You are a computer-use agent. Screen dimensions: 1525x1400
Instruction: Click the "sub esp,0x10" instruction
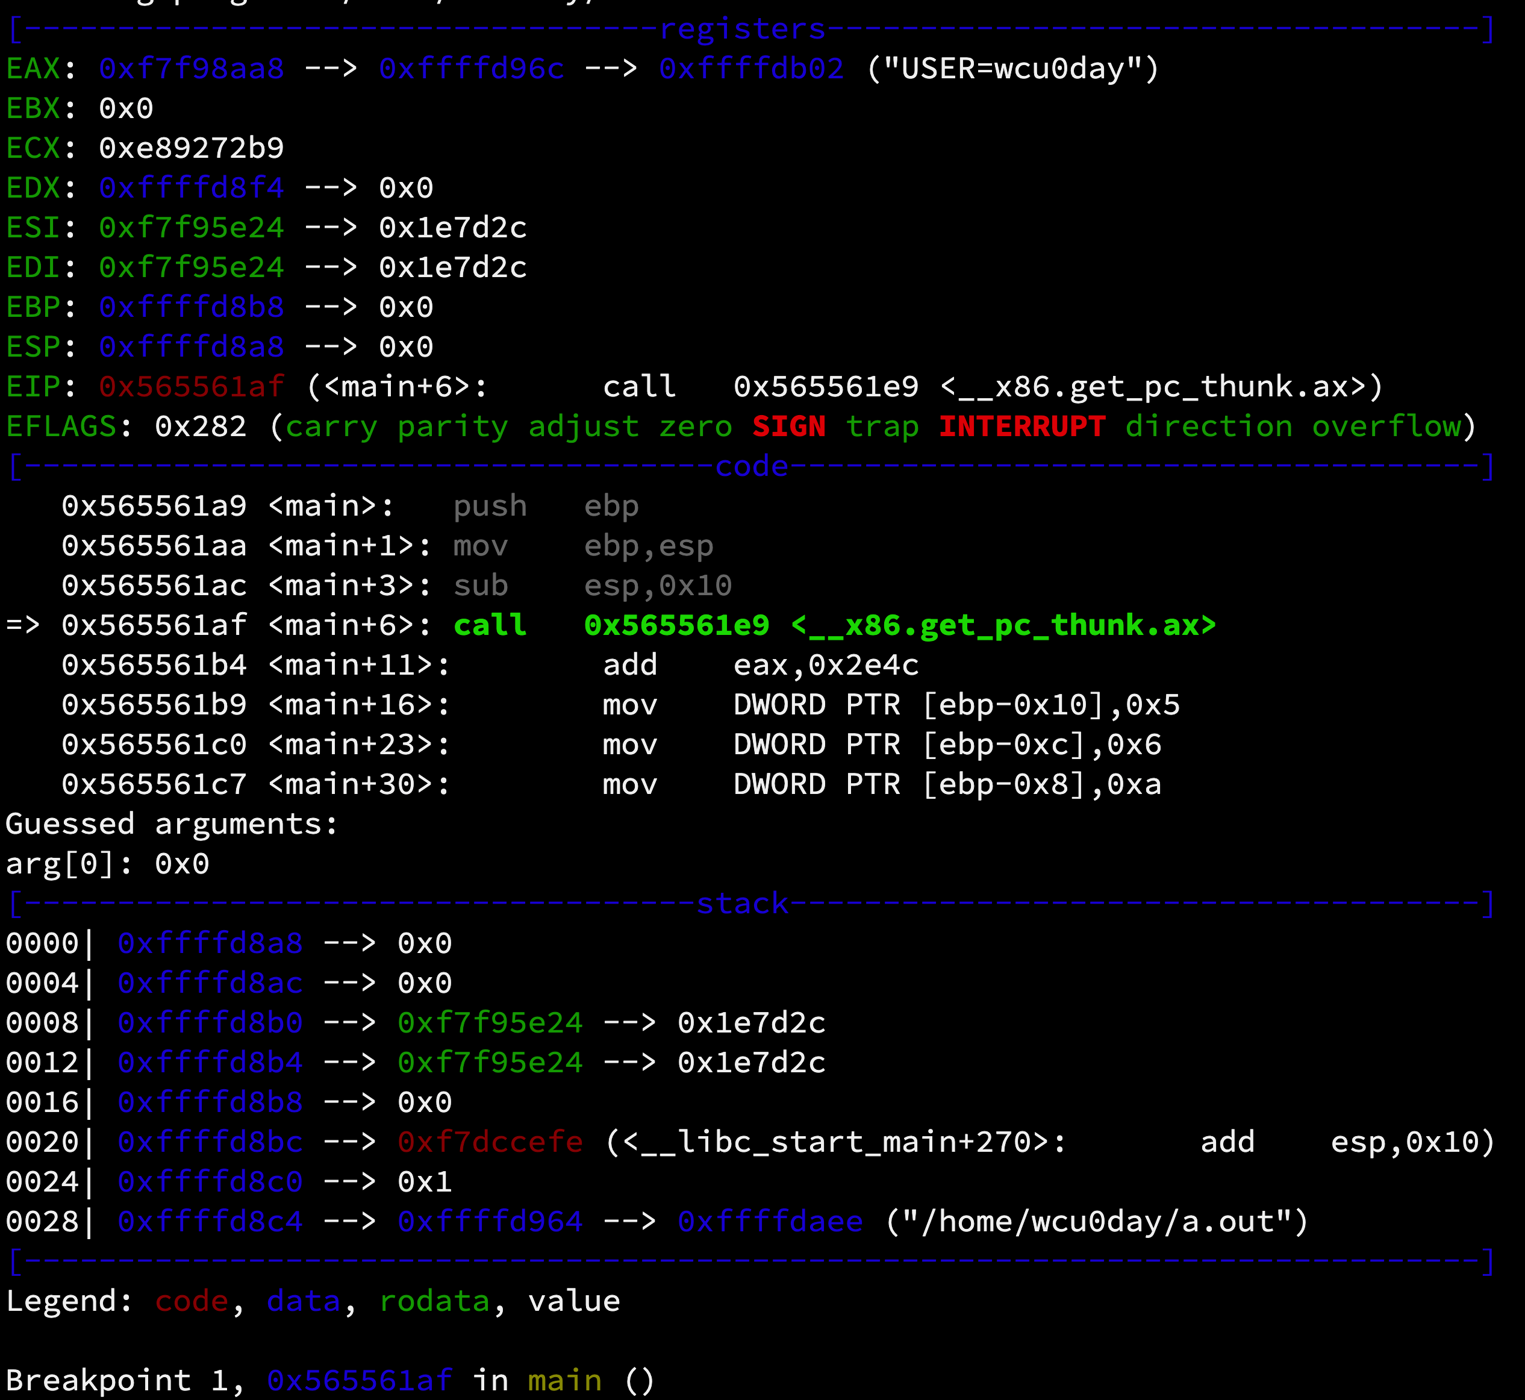click(593, 586)
